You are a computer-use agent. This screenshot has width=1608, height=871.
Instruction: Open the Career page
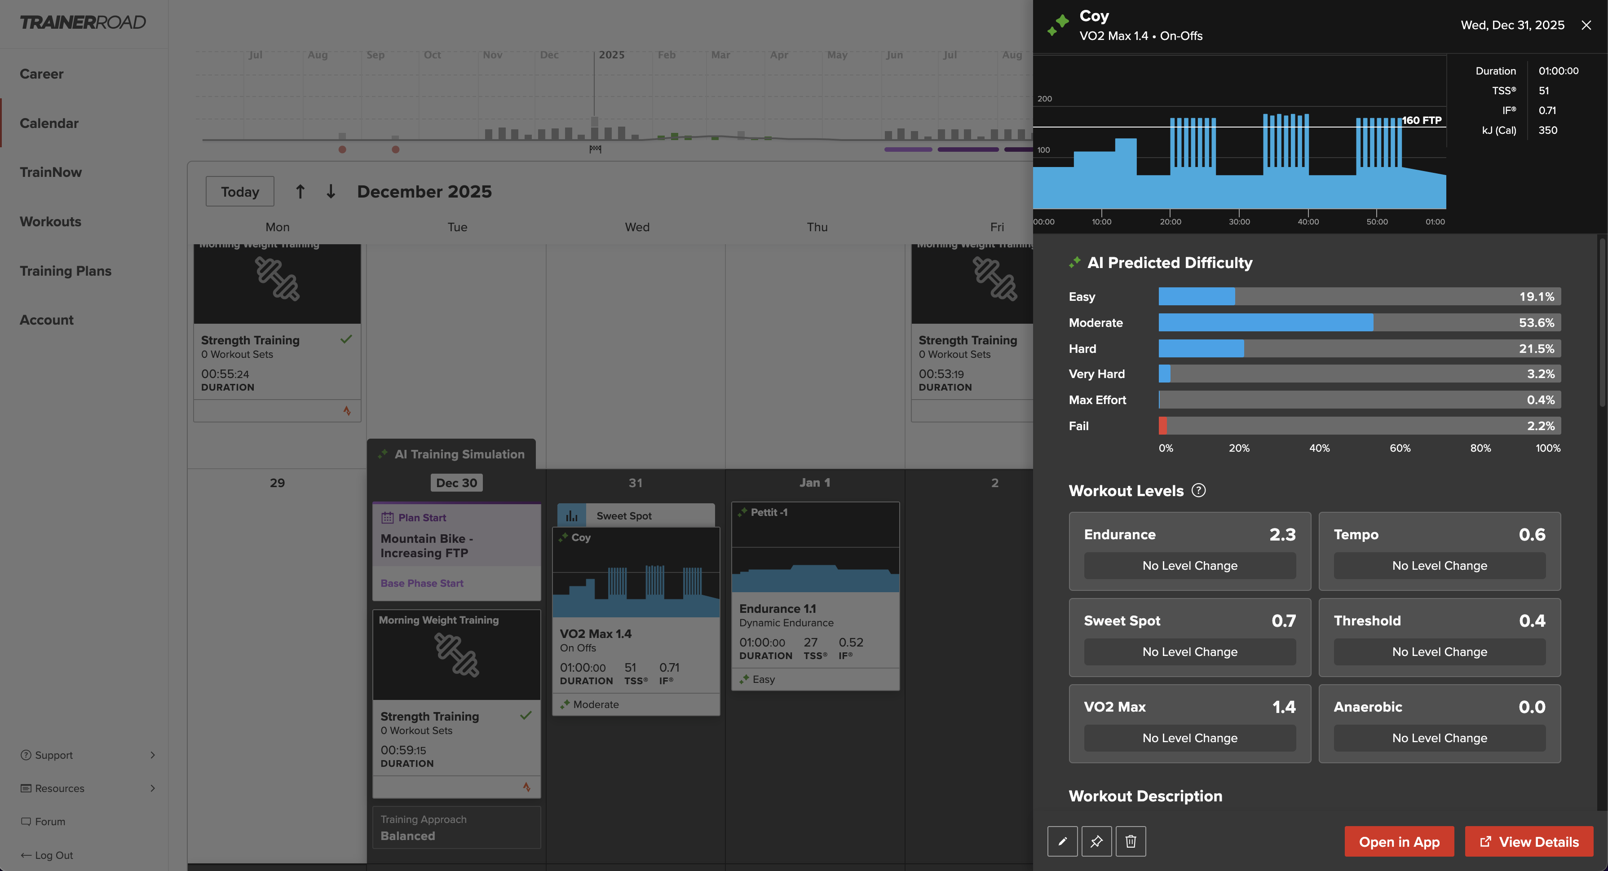coord(41,74)
